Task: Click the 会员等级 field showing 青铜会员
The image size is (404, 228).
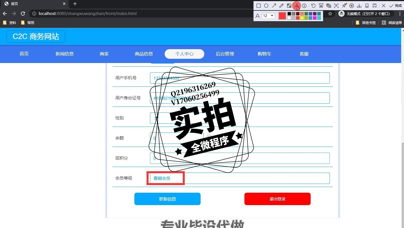Action: [240, 178]
